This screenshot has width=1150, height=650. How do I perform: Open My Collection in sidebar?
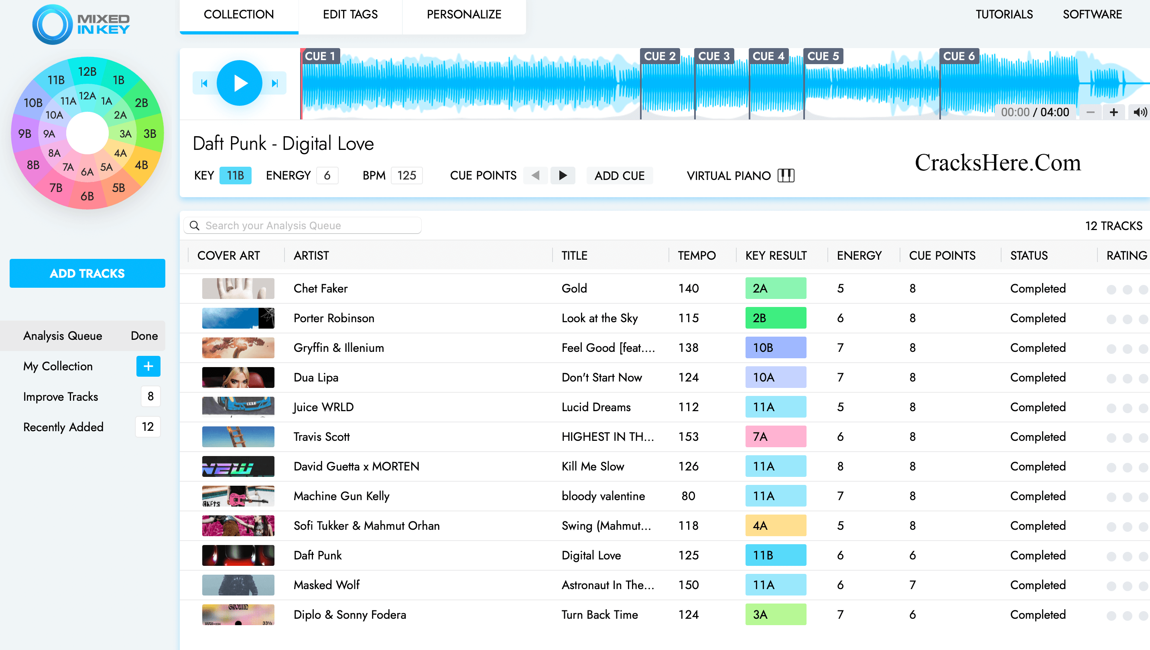[58, 366]
